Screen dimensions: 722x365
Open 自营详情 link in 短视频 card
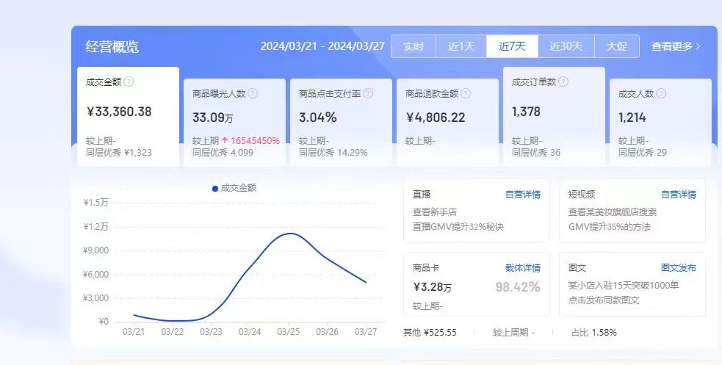tap(678, 194)
